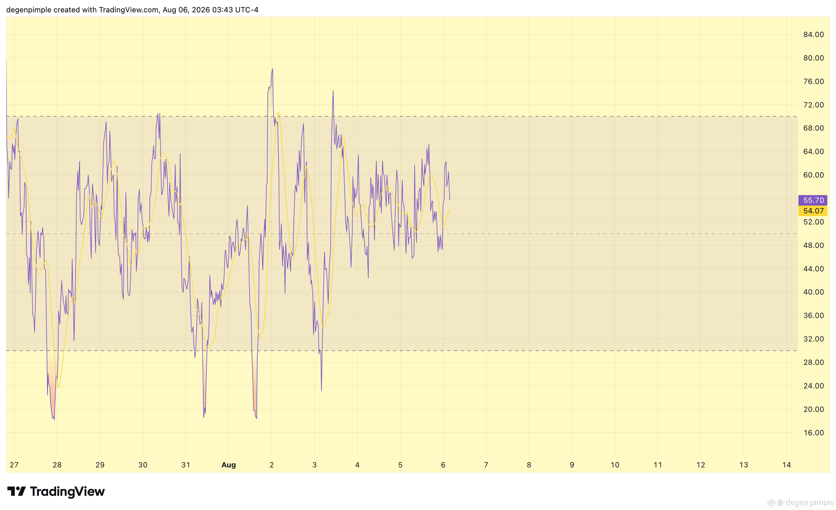Click the 32.00 price scale label

[813, 339]
